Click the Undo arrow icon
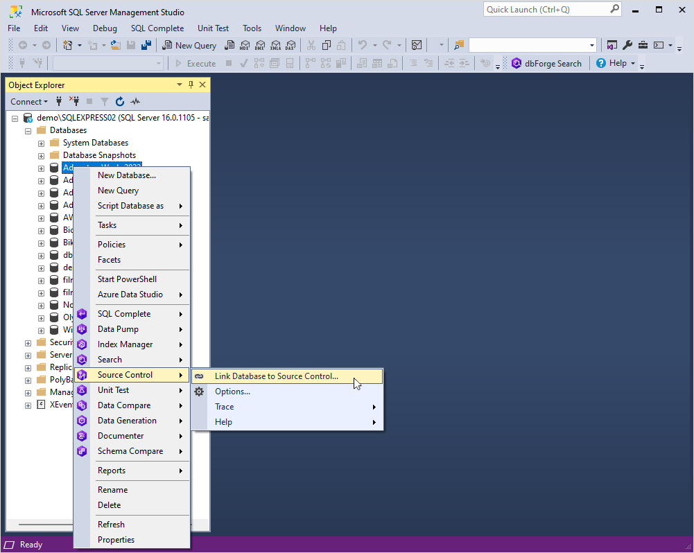The height and width of the screenshot is (553, 694). pos(363,45)
